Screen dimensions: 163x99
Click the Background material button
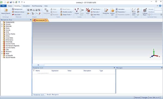point(17,9)
